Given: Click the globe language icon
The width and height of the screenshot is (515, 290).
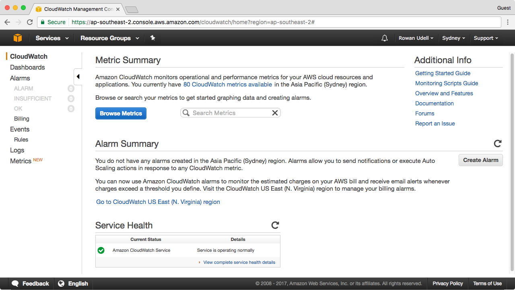Looking at the screenshot, I should (61, 284).
